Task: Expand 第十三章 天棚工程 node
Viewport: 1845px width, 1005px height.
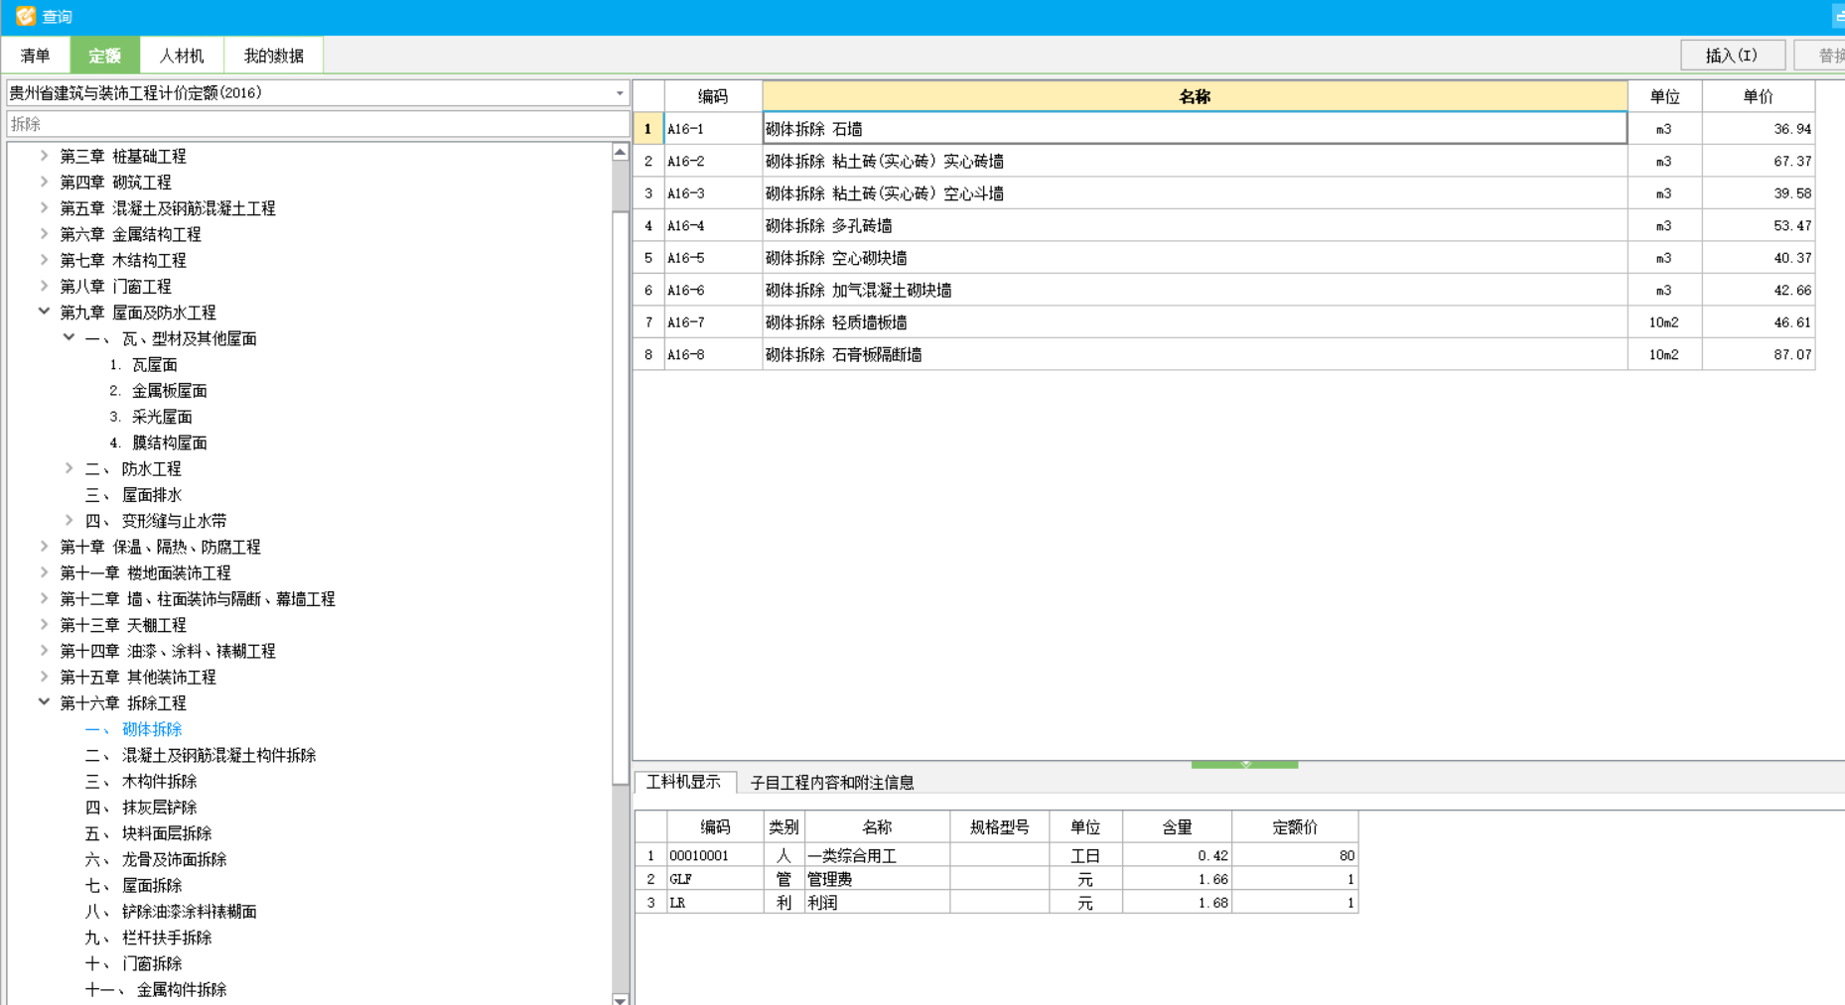Action: pyautogui.click(x=44, y=624)
